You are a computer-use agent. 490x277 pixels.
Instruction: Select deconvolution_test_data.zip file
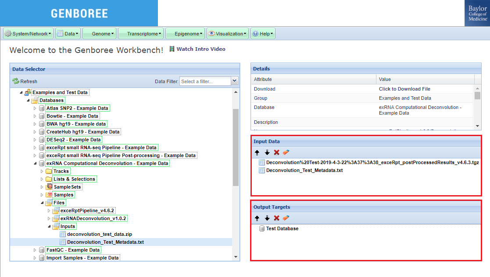coord(99,234)
